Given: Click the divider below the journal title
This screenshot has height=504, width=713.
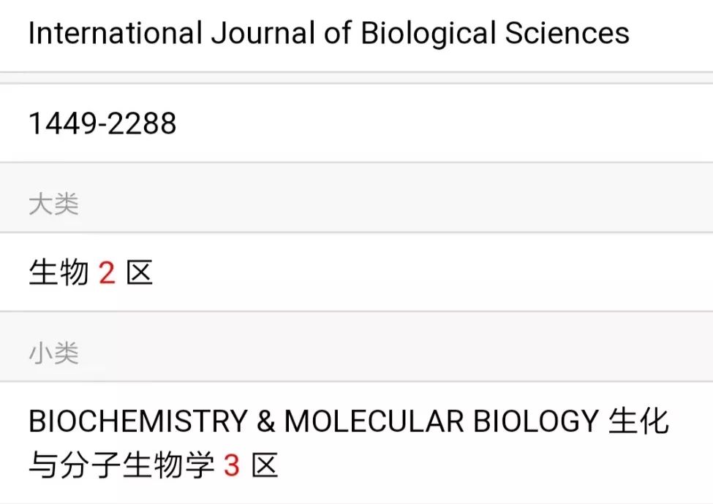Looking at the screenshot, I should (356, 70).
